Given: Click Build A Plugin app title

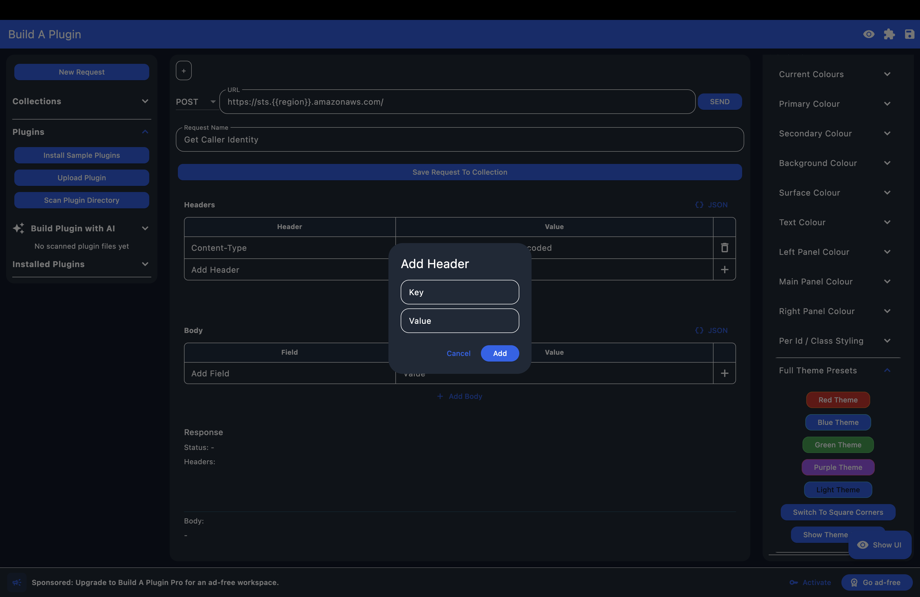Looking at the screenshot, I should (x=44, y=34).
